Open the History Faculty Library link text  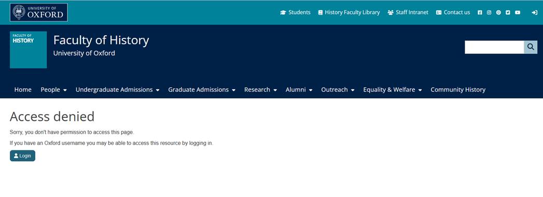click(x=352, y=12)
